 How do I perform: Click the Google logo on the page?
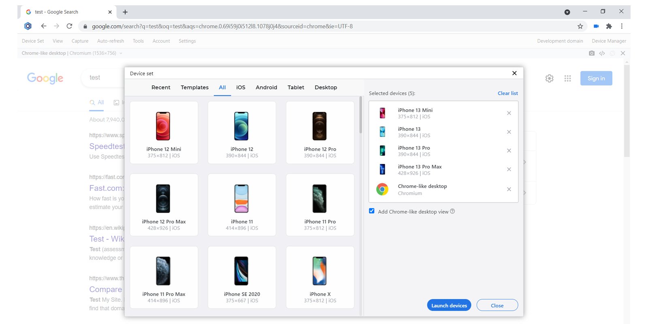tap(45, 78)
